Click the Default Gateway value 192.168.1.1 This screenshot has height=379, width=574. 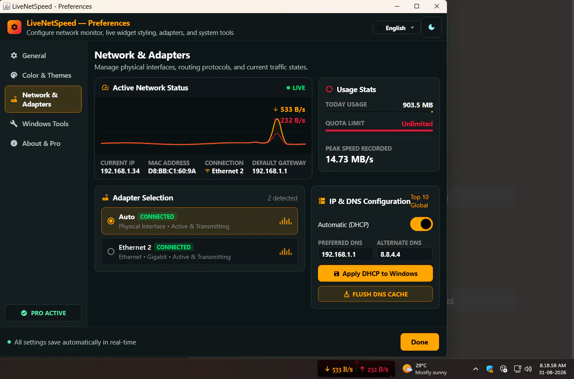[270, 171]
